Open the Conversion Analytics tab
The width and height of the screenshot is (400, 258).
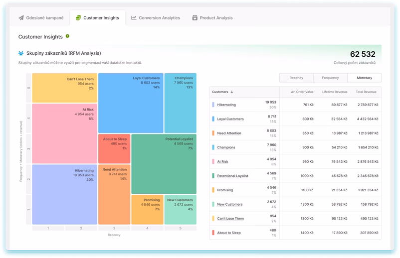point(155,18)
